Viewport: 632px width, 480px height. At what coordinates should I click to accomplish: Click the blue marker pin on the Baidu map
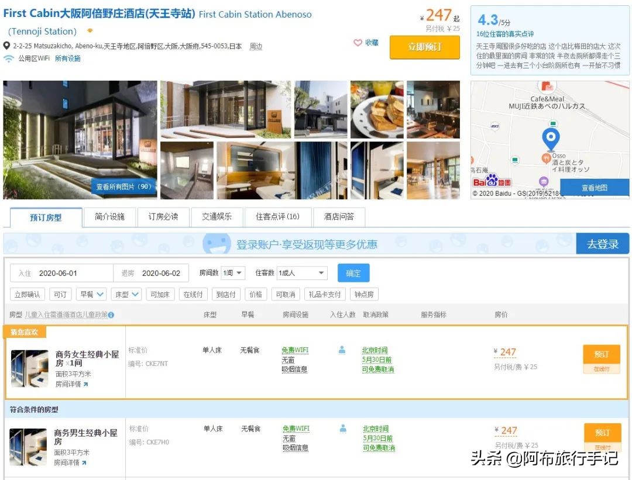click(x=550, y=137)
